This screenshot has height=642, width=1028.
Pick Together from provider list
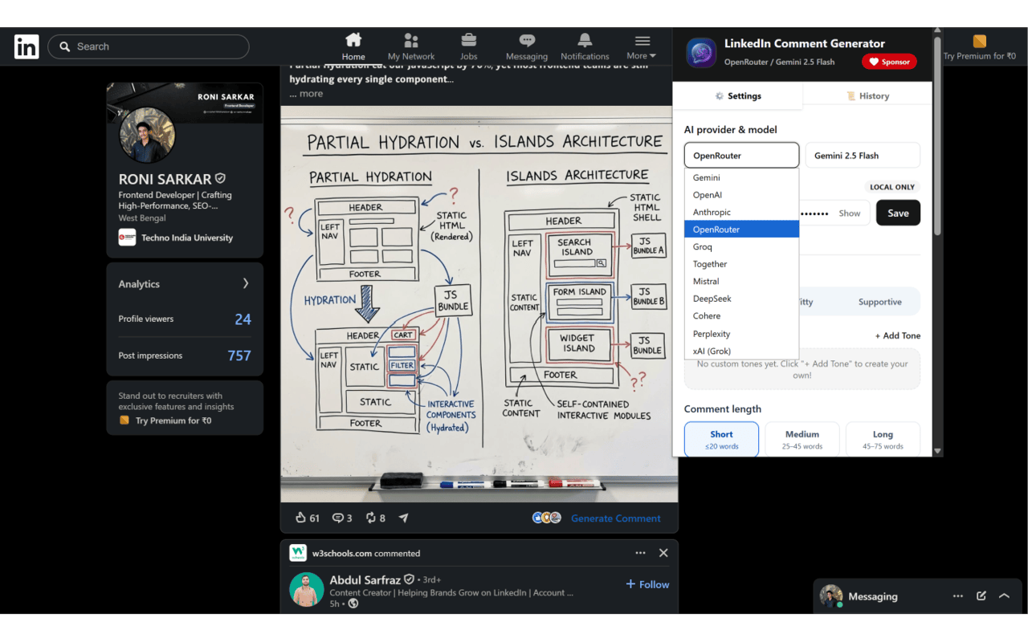click(741, 264)
